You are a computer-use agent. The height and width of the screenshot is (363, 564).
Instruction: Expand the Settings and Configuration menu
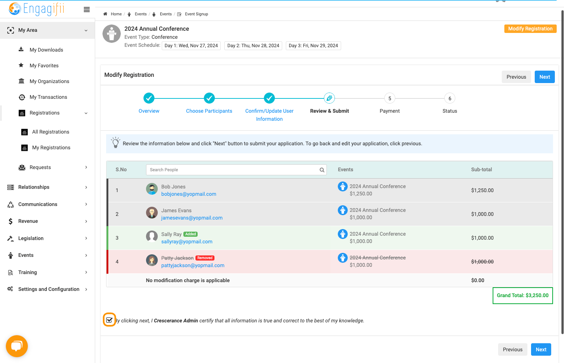[x=86, y=289]
